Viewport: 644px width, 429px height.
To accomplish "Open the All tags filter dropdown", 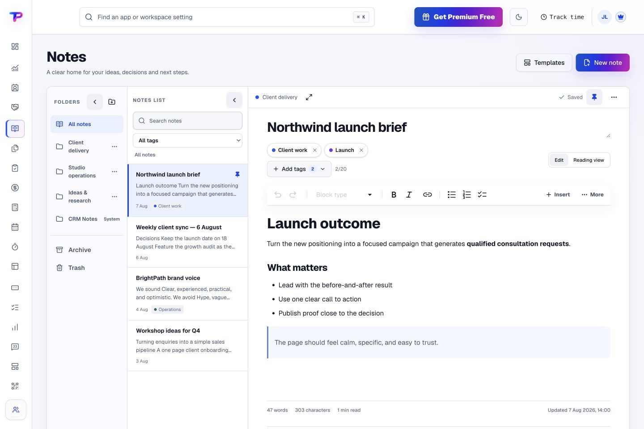I will coord(187,140).
